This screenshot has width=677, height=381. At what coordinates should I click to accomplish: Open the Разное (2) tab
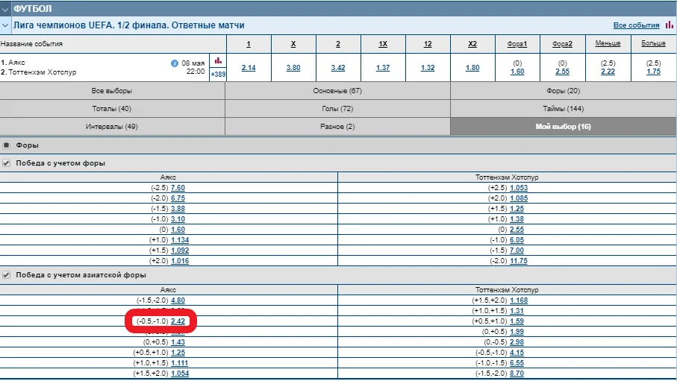[337, 127]
